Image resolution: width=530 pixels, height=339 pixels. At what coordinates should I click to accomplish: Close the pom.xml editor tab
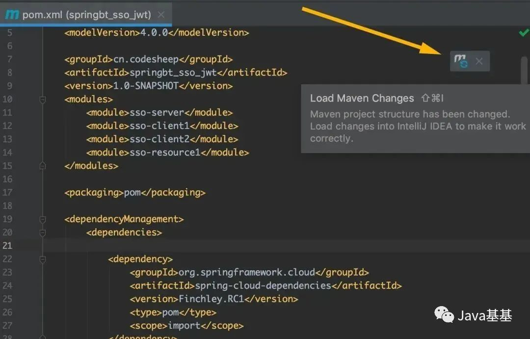click(x=161, y=15)
